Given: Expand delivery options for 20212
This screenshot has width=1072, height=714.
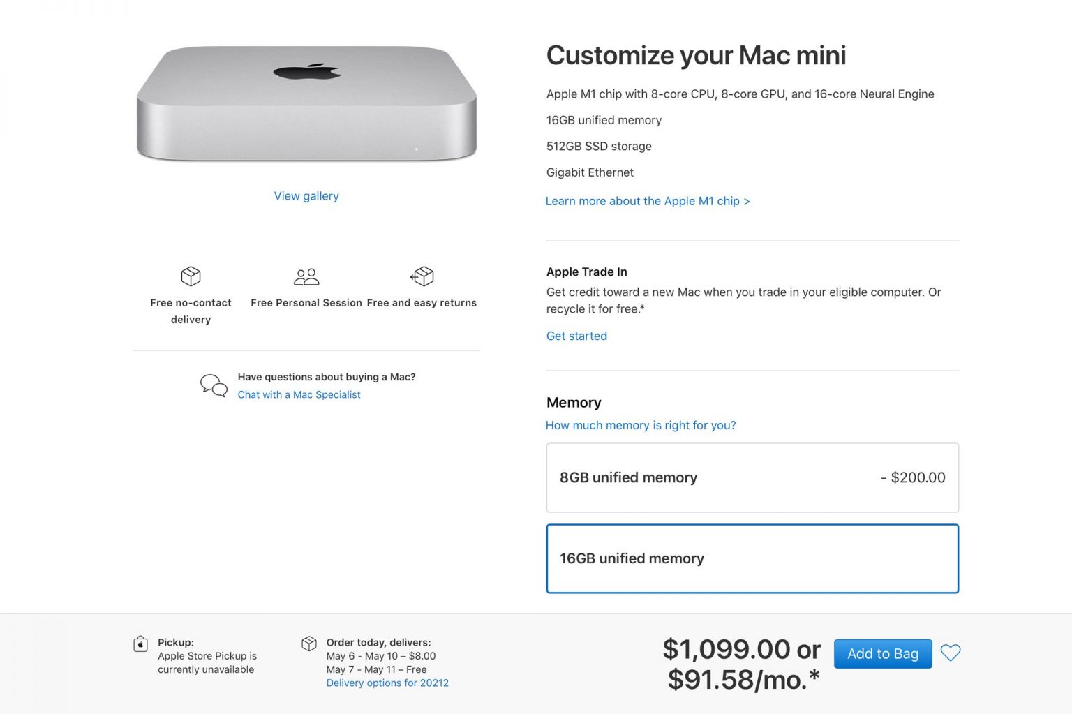Looking at the screenshot, I should click(387, 683).
